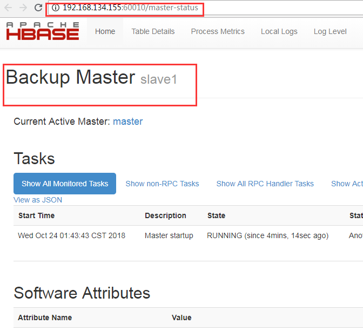Open Table Details in navbar
Viewport: 363px width, 331px height.
(153, 31)
